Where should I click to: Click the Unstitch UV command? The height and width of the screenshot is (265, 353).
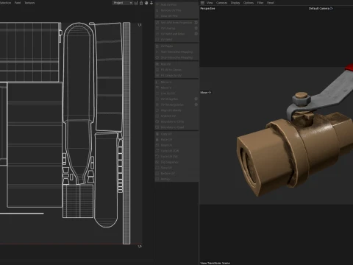[x=168, y=116]
